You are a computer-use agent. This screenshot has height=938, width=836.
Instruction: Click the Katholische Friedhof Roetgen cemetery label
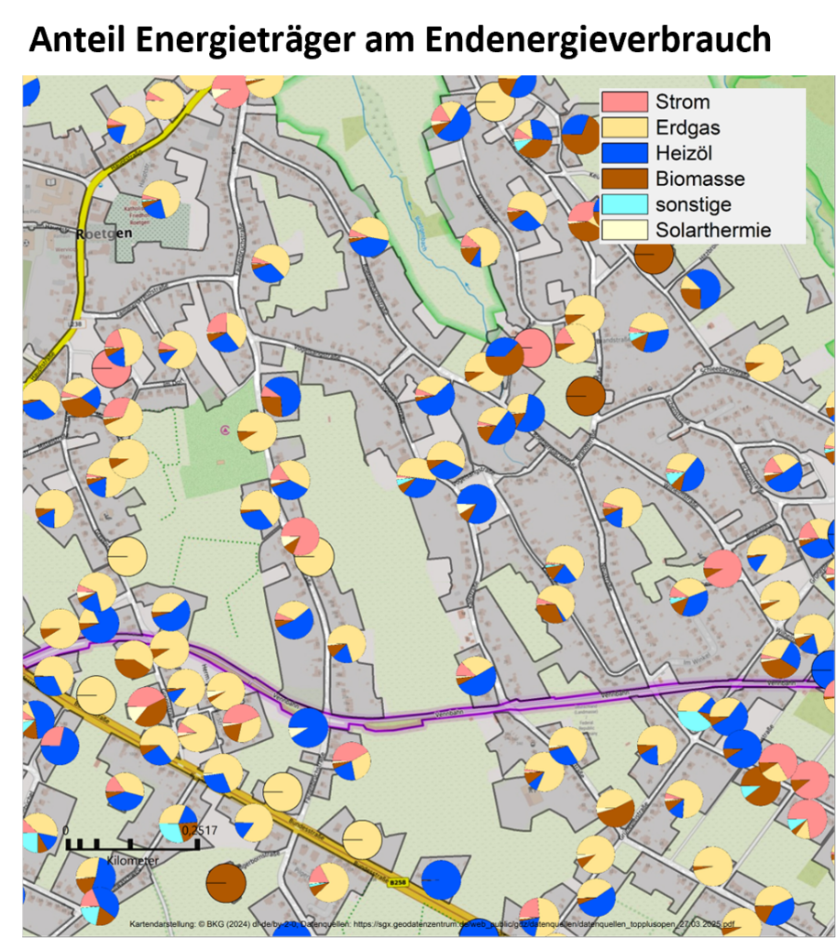[x=135, y=215]
